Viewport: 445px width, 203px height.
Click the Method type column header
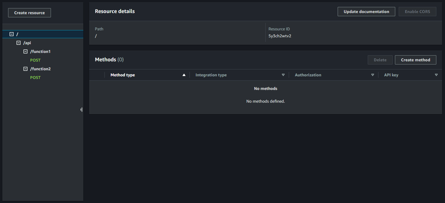coord(123,75)
